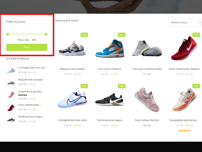Open sidebar thumbnail of In fringilla felis shoe
202x152 pixels.
pyautogui.click(x=11, y=71)
